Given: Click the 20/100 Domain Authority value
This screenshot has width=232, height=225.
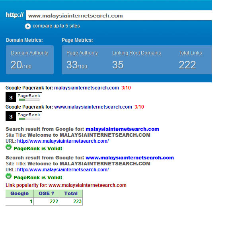Looking at the screenshot, I should point(21,65).
